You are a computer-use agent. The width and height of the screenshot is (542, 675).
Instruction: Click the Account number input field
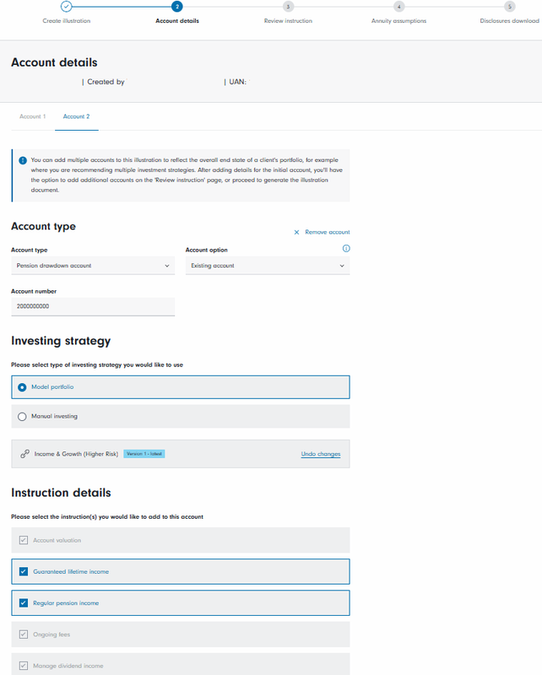(93, 306)
